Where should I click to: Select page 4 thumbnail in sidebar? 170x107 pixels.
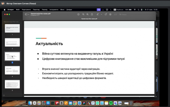pyautogui.click(x=12, y=70)
